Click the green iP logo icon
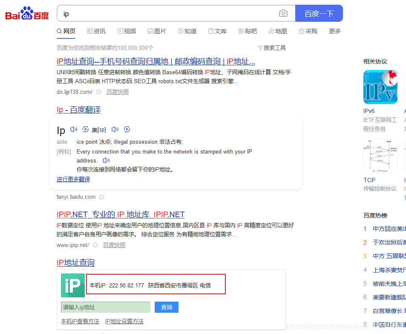This screenshot has height=334, width=406. coord(73,285)
